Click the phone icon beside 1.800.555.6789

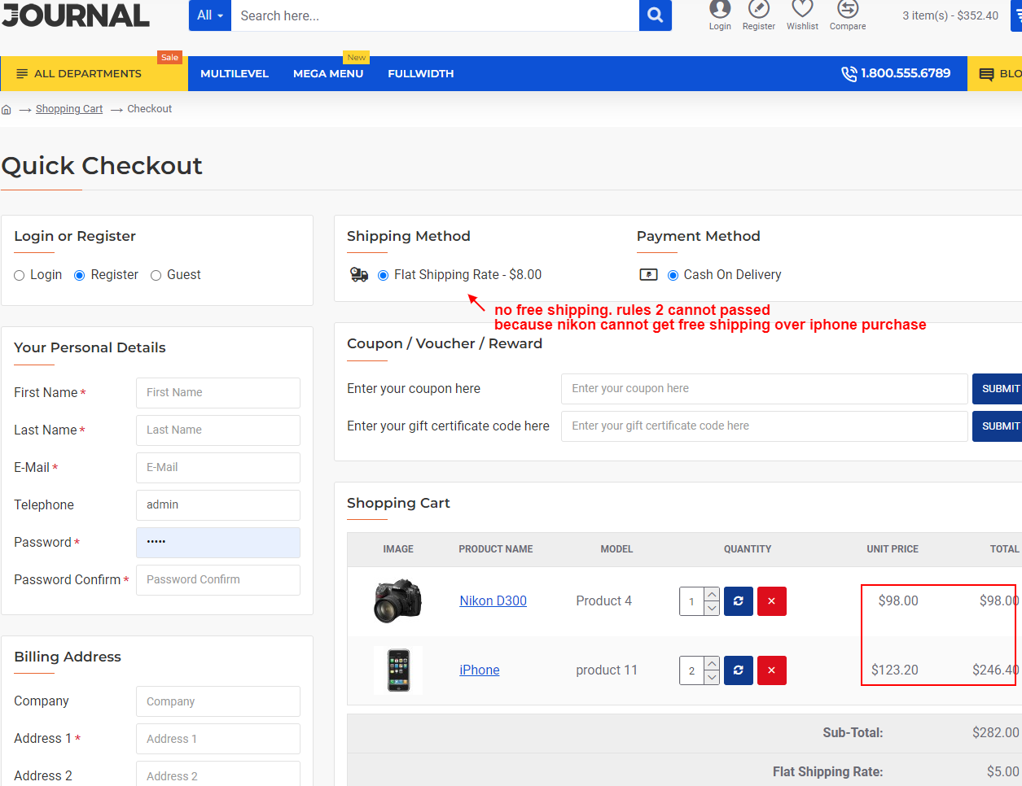pos(849,73)
